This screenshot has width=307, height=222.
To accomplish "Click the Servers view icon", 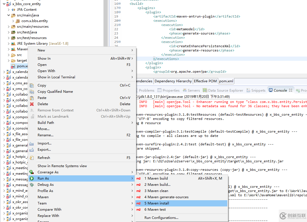I will coord(185,90).
